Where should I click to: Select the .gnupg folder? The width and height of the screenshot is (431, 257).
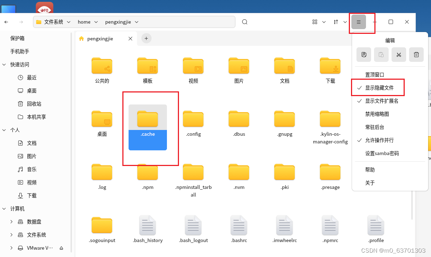click(285, 123)
